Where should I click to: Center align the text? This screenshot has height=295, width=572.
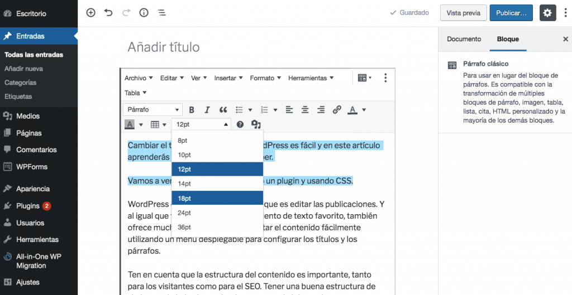pyautogui.click(x=305, y=110)
